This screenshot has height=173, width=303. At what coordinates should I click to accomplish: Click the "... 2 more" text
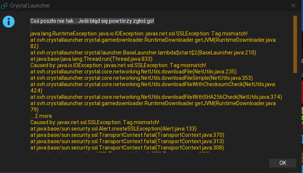pos(41,116)
